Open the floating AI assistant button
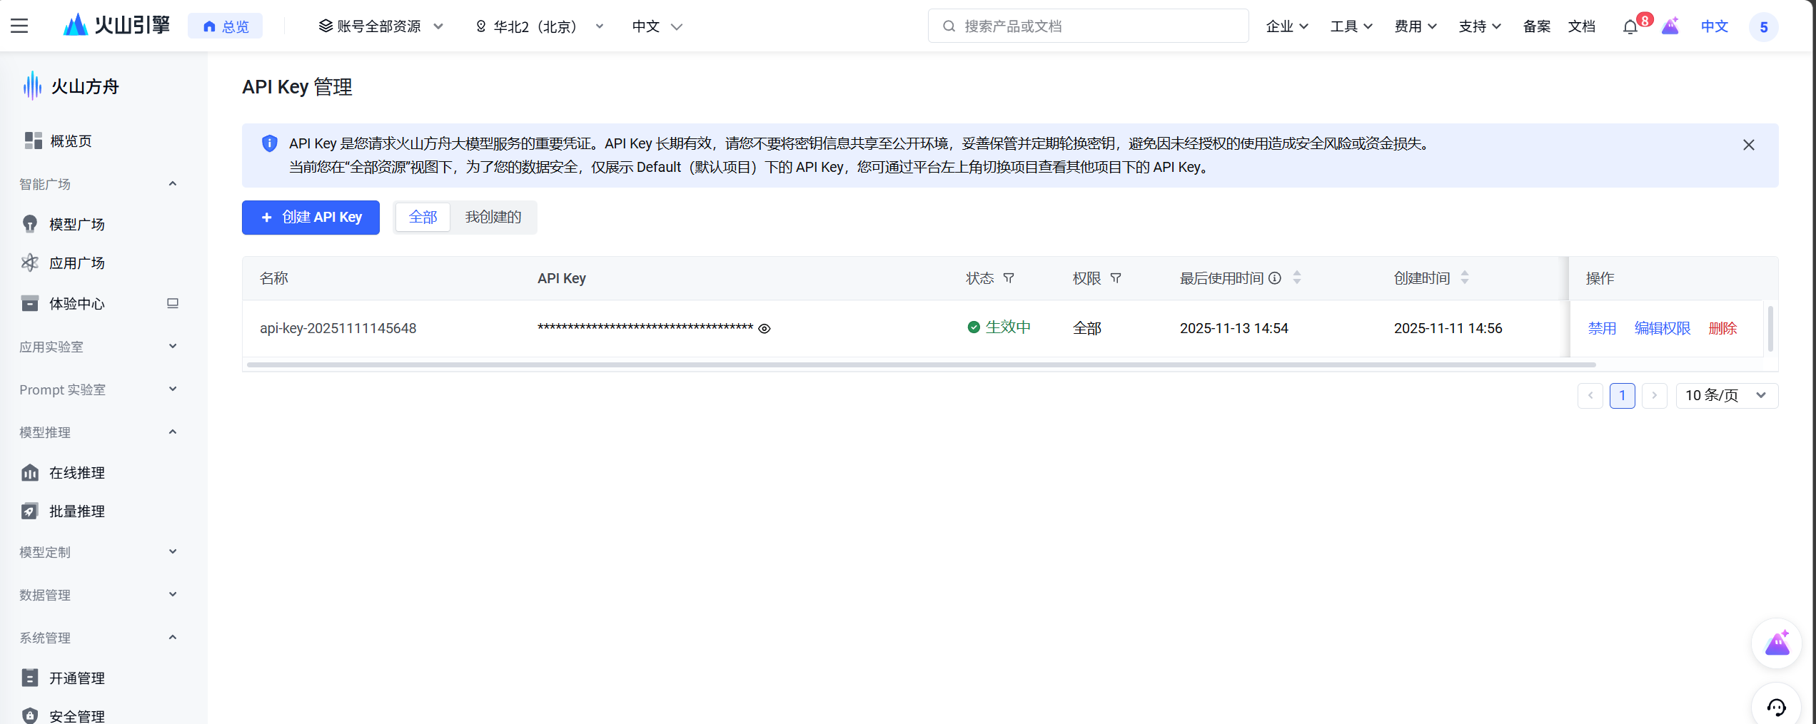The height and width of the screenshot is (724, 1816). click(1777, 643)
